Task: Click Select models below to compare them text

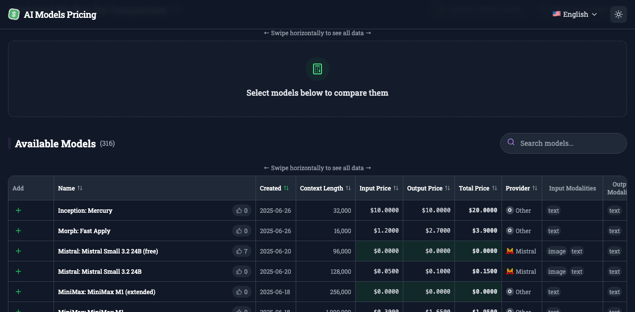Action: 317,93
